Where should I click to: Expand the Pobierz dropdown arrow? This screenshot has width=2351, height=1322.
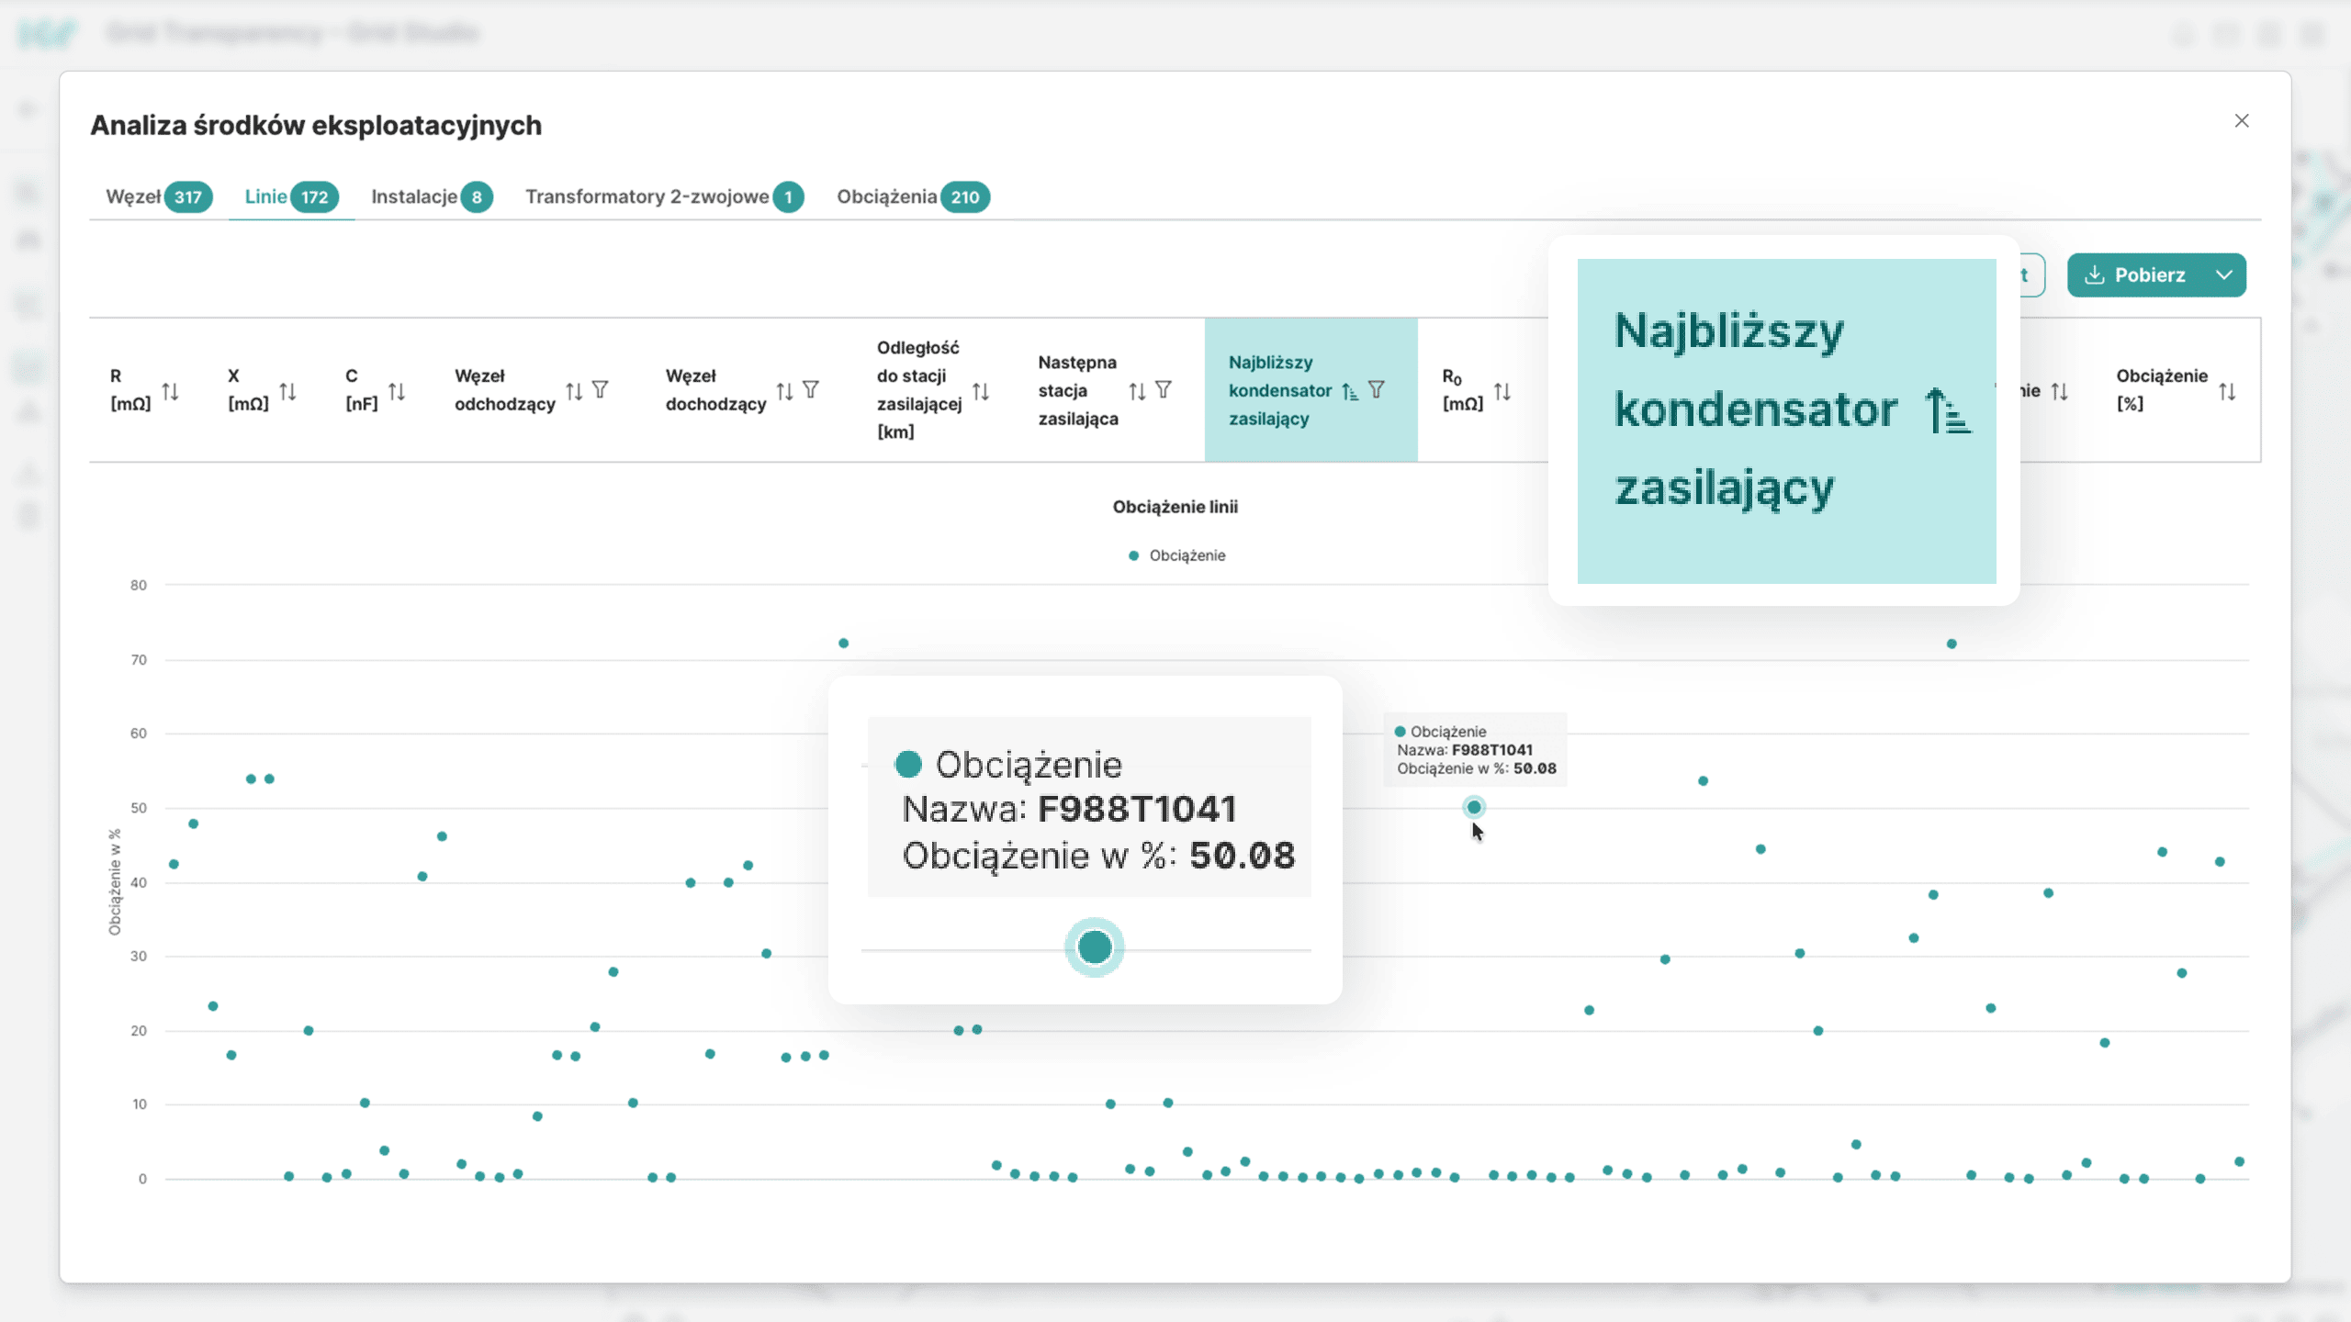click(2223, 275)
